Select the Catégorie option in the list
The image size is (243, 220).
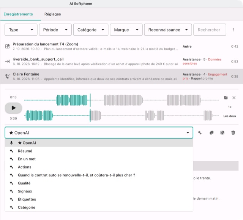[99, 207]
